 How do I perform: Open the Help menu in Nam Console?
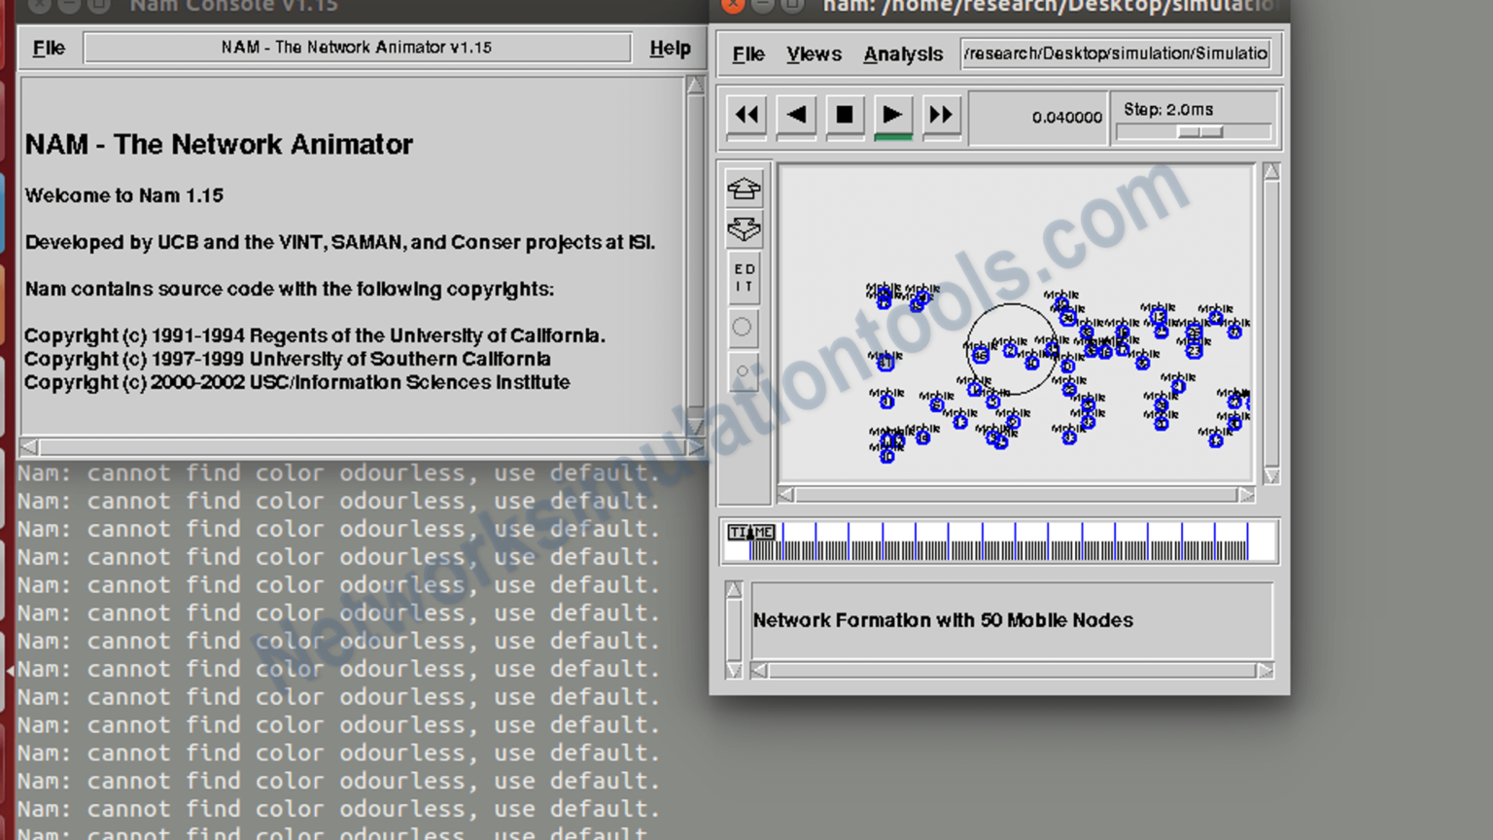point(670,48)
